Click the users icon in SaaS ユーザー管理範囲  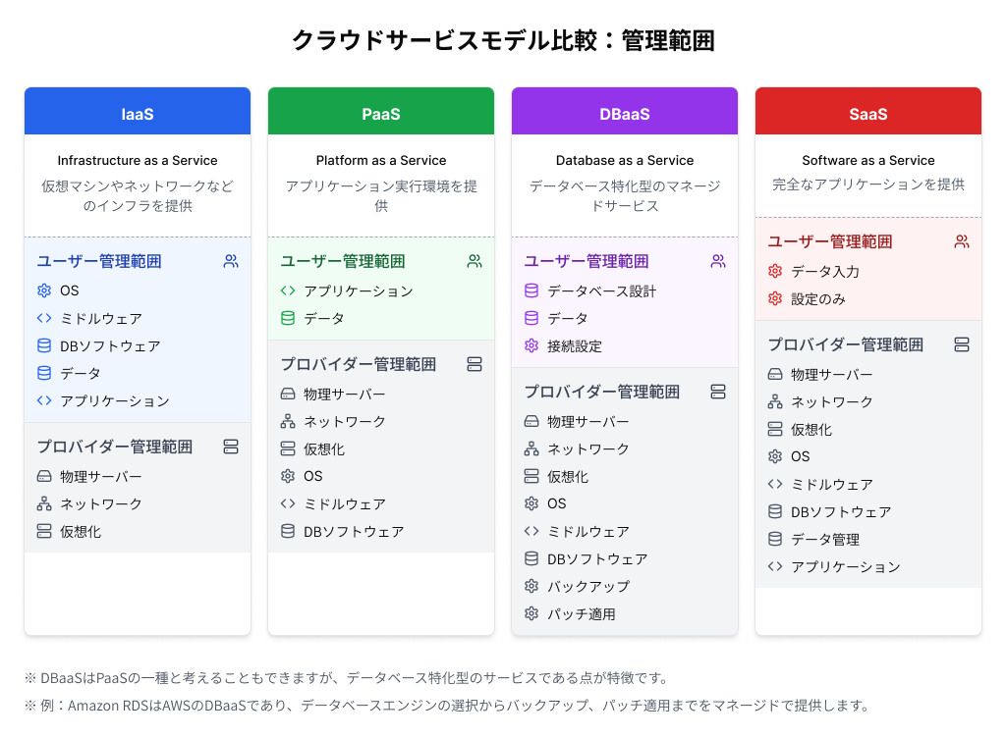pos(962,241)
